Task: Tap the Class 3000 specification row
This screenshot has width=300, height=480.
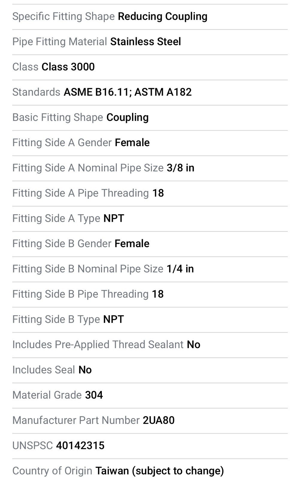Action: click(150, 67)
